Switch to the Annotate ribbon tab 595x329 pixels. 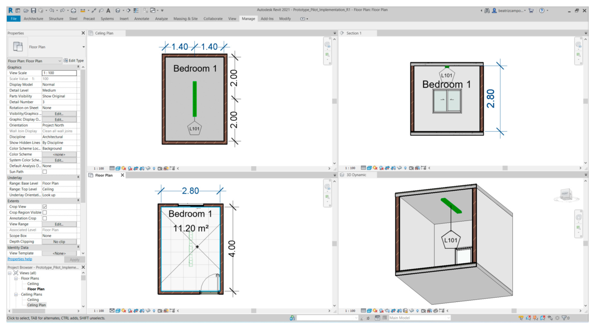pyautogui.click(x=142, y=19)
